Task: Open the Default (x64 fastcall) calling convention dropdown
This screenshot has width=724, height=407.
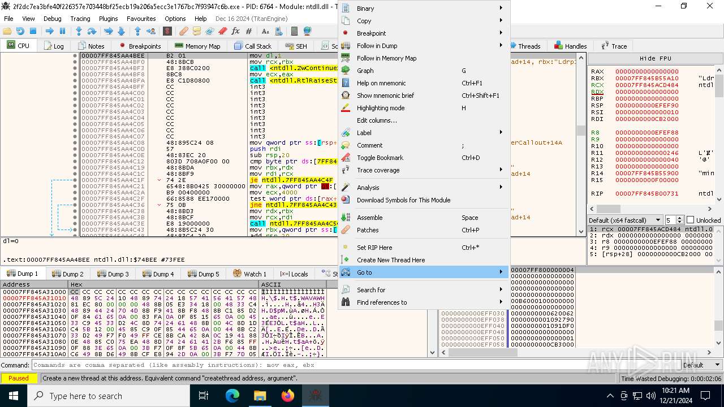Action: tap(624, 220)
